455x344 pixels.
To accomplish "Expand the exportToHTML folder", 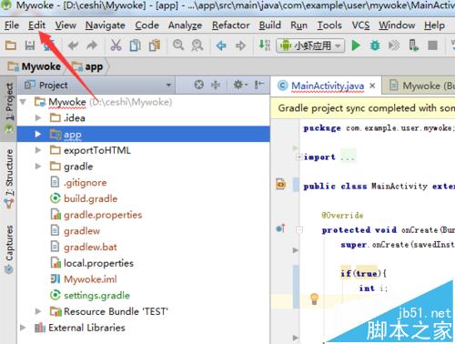I will (x=38, y=150).
